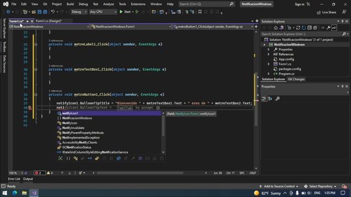Collapse the NotificacionWindows project node
Viewport: 351px width, 197px height.
pos(264,45)
